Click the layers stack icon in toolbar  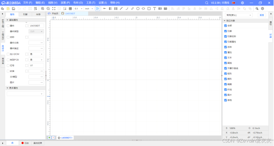click(263, 9)
